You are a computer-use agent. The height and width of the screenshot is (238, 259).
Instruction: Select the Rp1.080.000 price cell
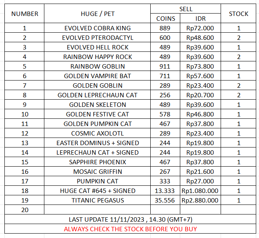coord(200,191)
